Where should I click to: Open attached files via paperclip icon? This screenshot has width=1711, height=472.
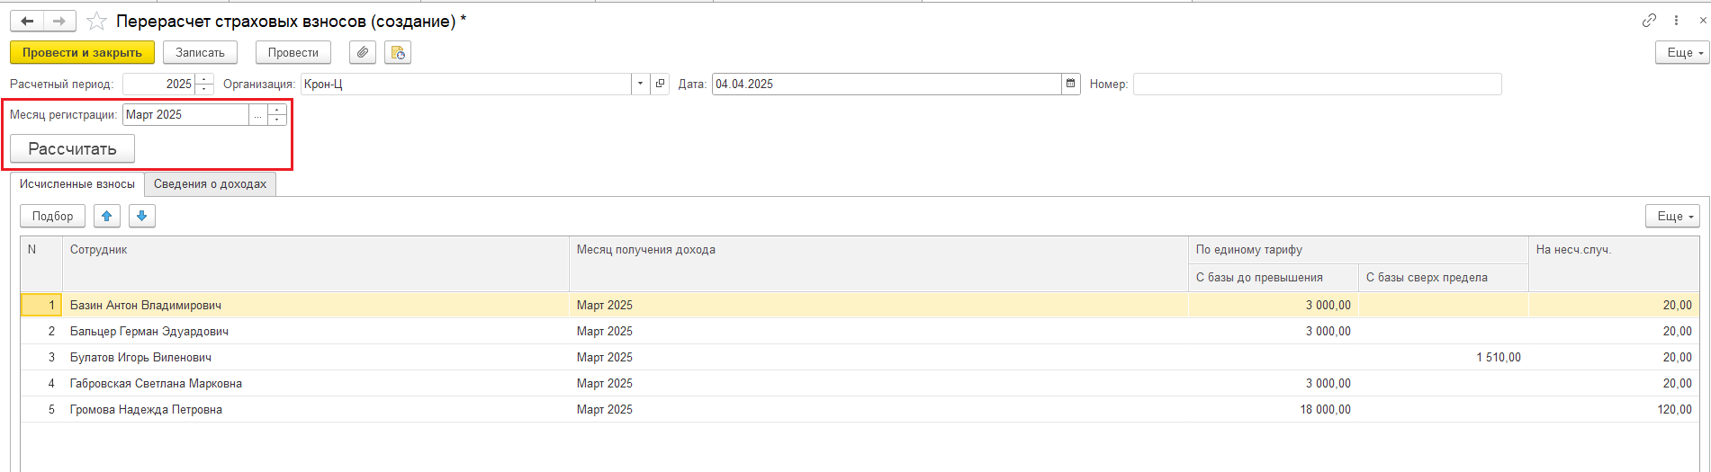[362, 53]
